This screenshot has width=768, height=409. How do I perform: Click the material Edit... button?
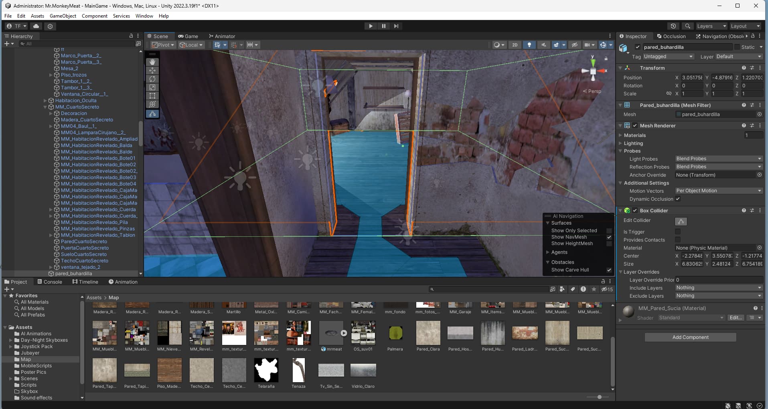736,318
